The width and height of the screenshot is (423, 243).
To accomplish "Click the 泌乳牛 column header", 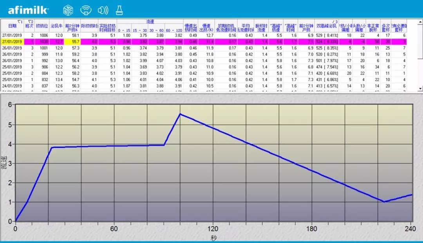I will click(x=57, y=26).
